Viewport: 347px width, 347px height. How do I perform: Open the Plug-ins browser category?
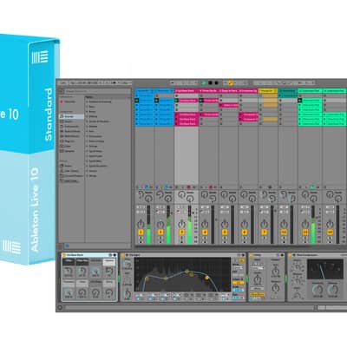[69, 141]
